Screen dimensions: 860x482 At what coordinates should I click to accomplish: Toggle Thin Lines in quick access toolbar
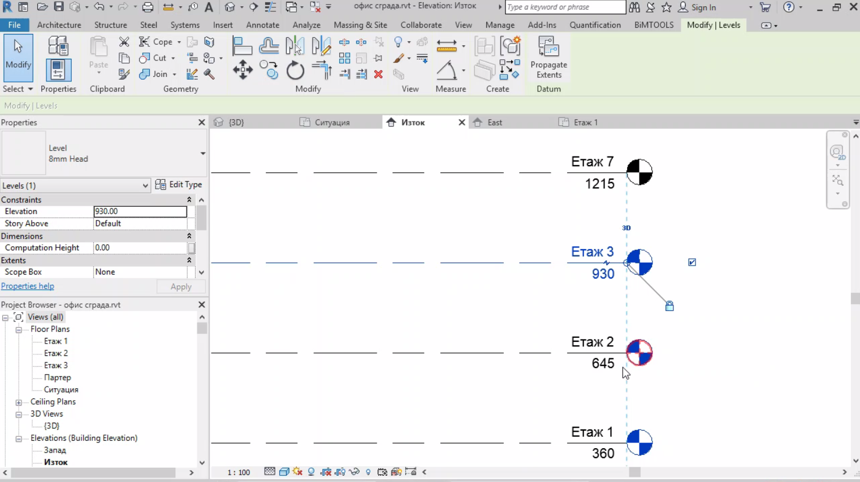pos(271,7)
